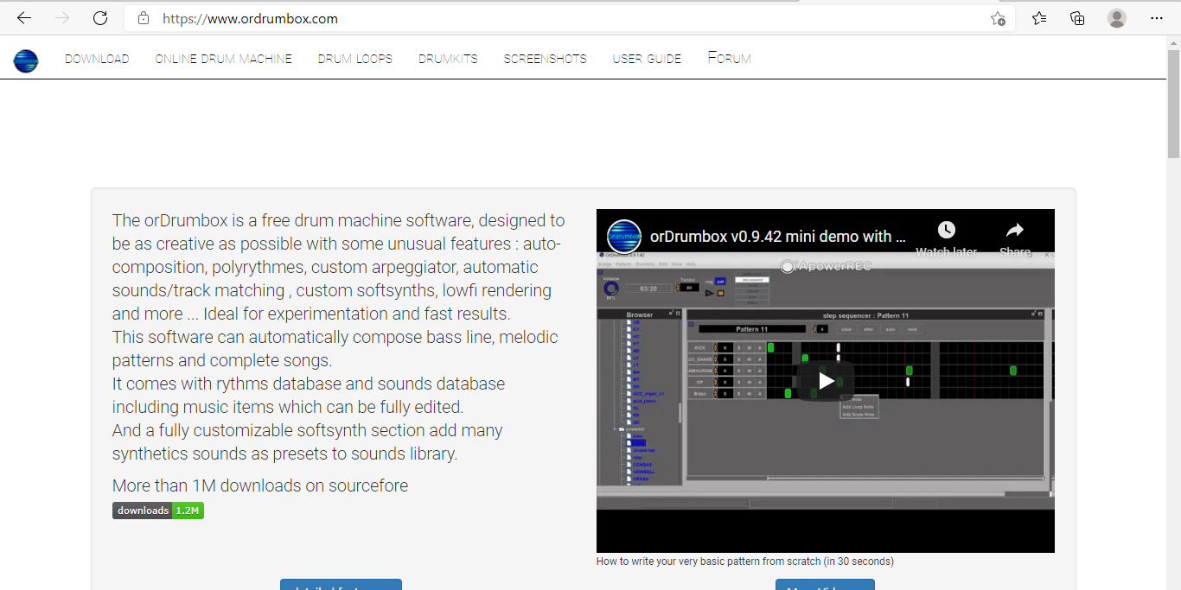Image resolution: width=1181 pixels, height=590 pixels.
Task: Visit the FORUM link
Action: [729, 58]
